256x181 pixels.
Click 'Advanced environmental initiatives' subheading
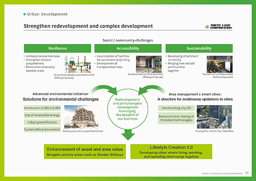pos(60,94)
